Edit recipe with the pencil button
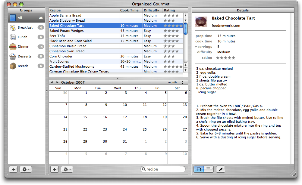This screenshot has height=185, width=302. click(x=221, y=169)
